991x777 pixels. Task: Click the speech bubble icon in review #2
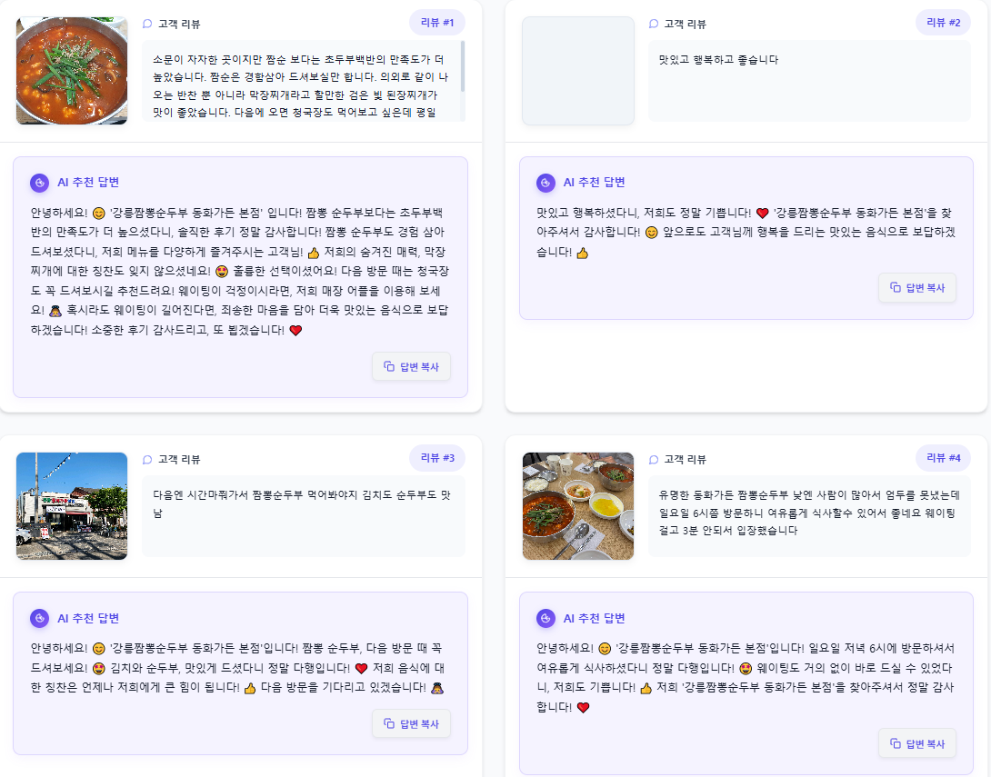point(654,24)
